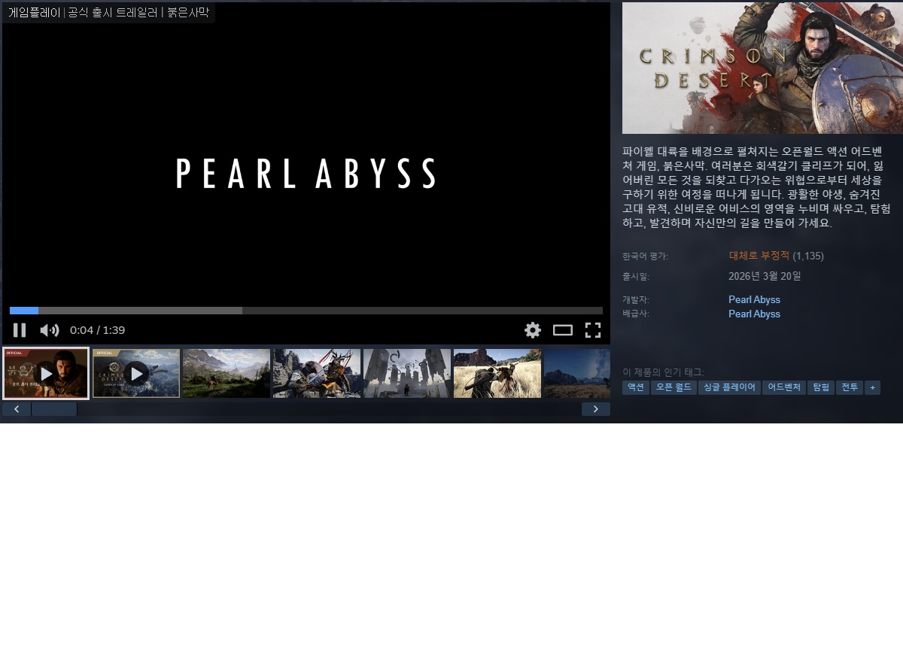Expand more tags with plus button
The height and width of the screenshot is (646, 903).
point(872,387)
